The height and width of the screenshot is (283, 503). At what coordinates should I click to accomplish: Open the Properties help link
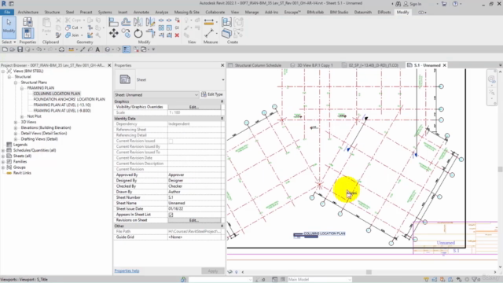click(127, 270)
